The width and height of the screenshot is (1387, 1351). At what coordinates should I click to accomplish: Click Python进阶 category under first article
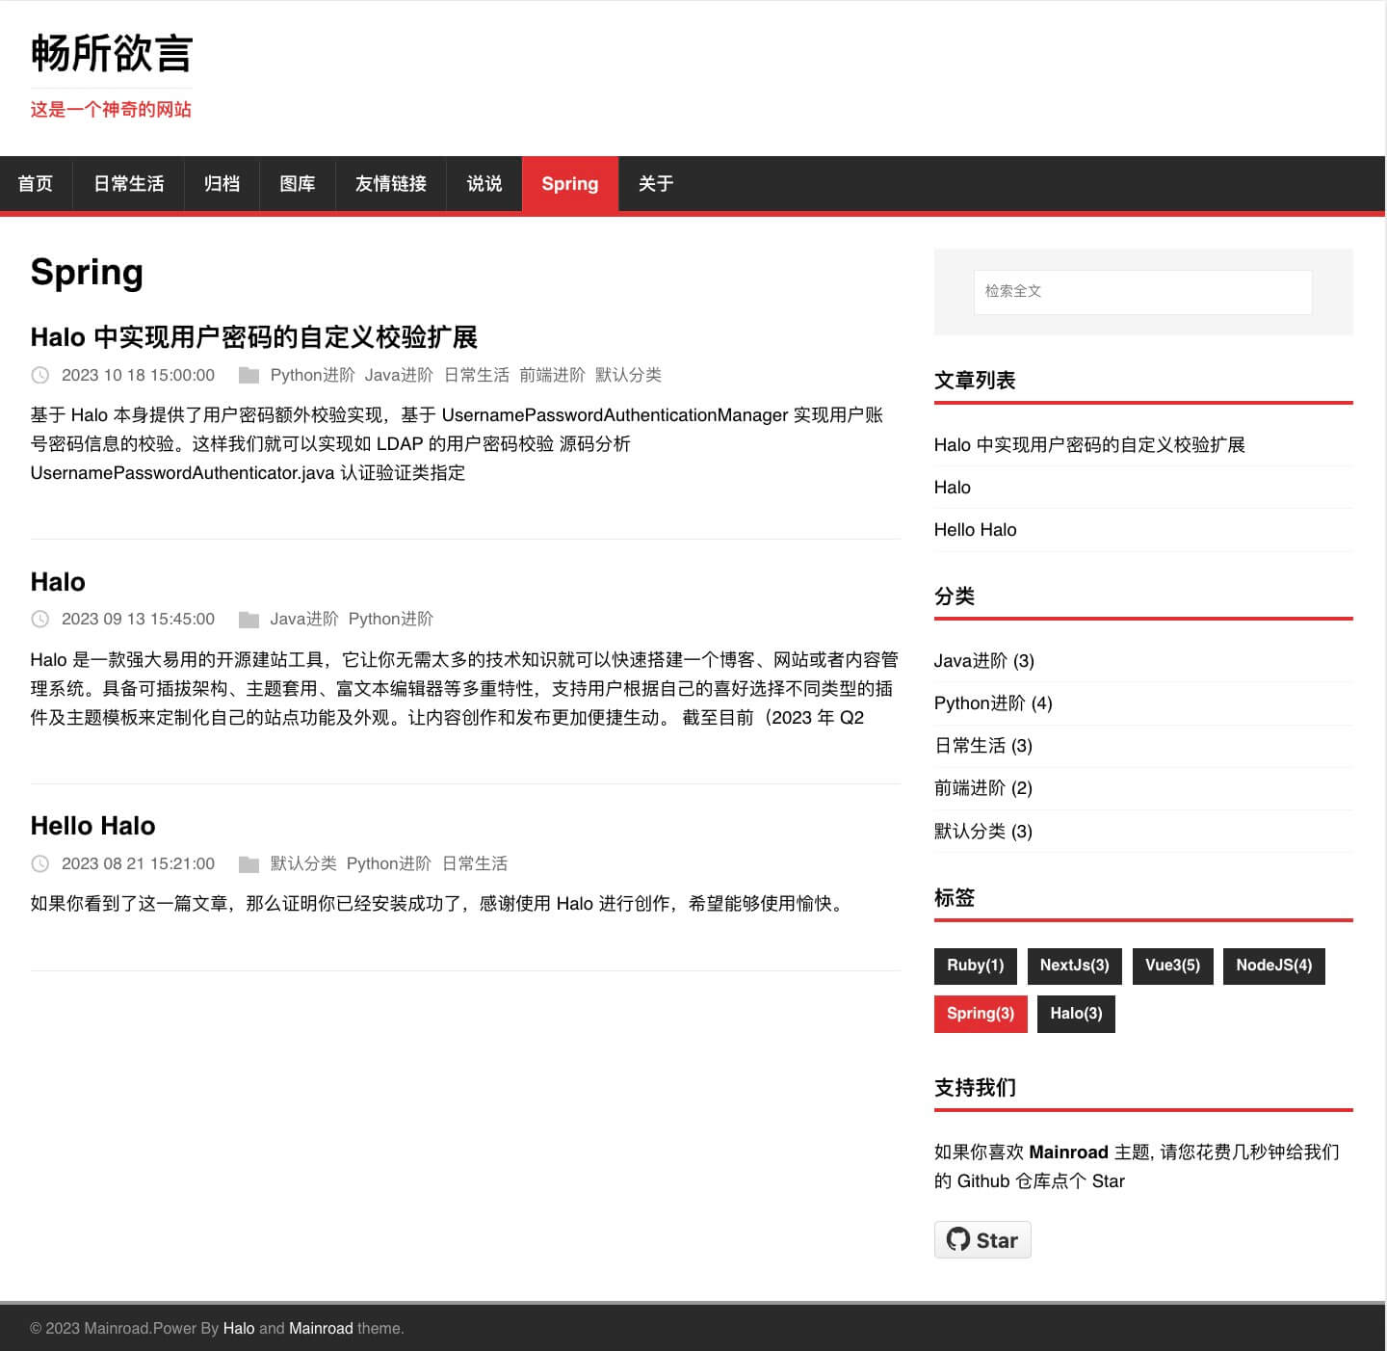312,375
